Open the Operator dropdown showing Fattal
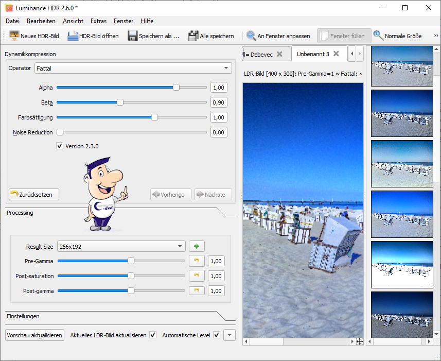Screen dimensions: 441x361 pos(133,68)
